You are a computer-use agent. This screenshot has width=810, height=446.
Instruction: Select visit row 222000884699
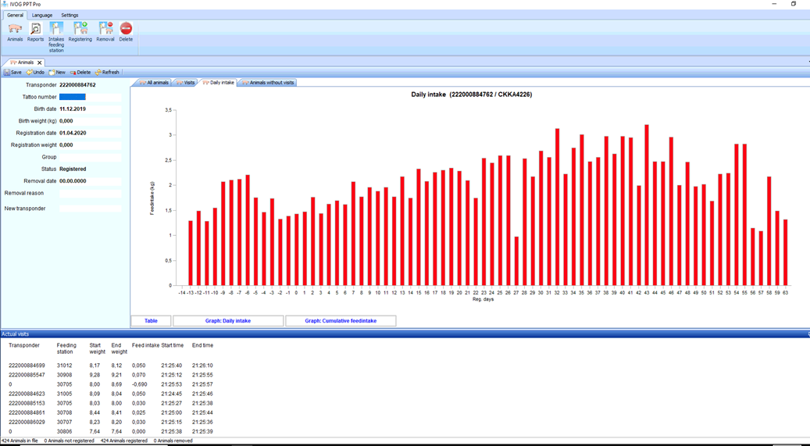111,366
